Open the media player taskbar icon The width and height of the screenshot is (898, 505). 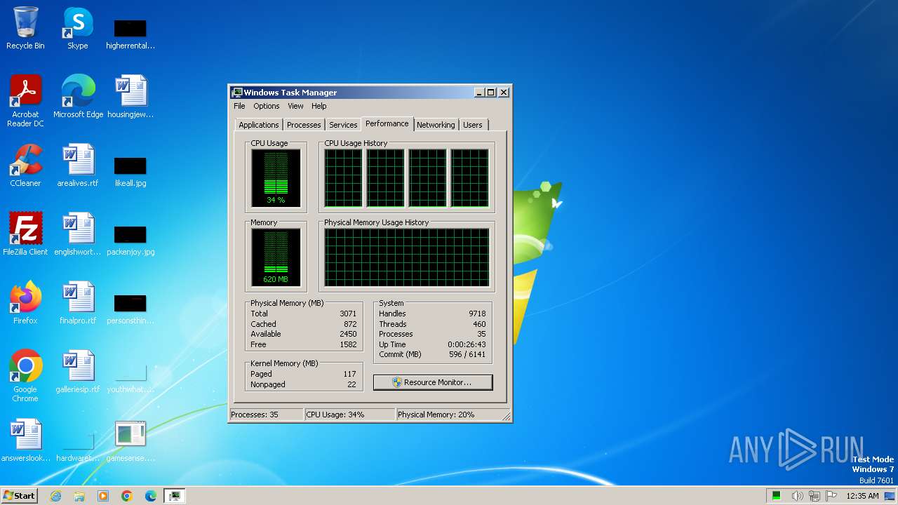click(103, 496)
